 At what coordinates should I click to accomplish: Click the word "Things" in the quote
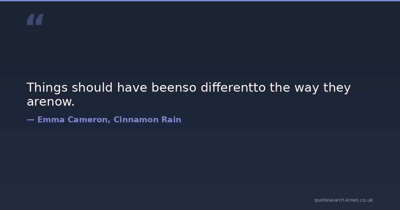[x=47, y=88]
